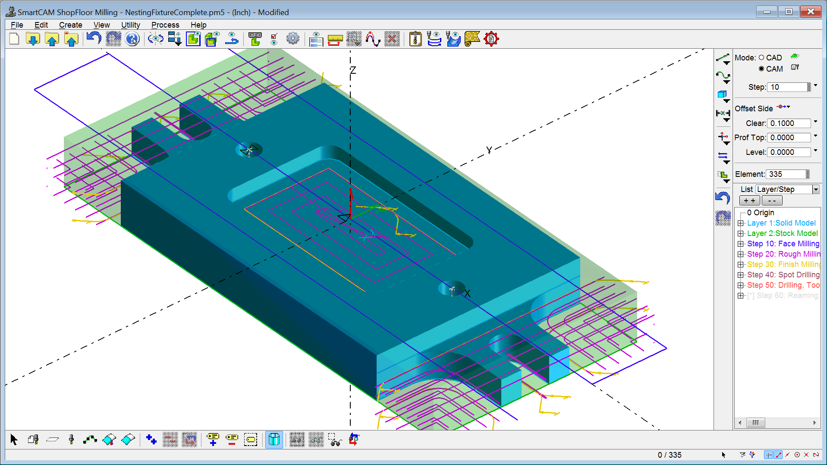Viewport: 827px width, 465px height.
Task: Click the Clear value input field
Action: pos(789,123)
